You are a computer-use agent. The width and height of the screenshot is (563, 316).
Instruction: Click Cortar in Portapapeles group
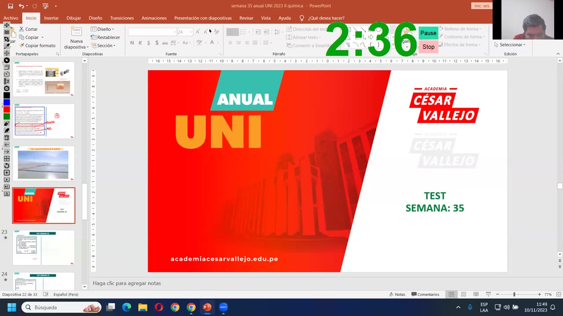28,29
